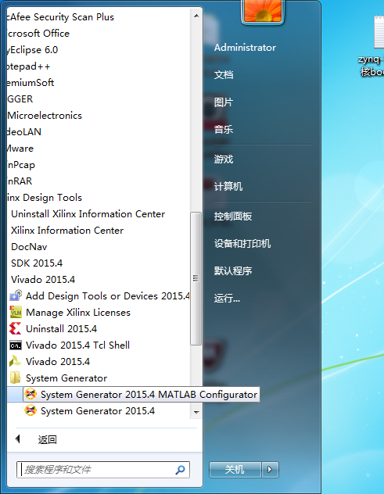The height and width of the screenshot is (494, 384).
Task: Open 游戏 from the right pane
Action: click(224, 159)
